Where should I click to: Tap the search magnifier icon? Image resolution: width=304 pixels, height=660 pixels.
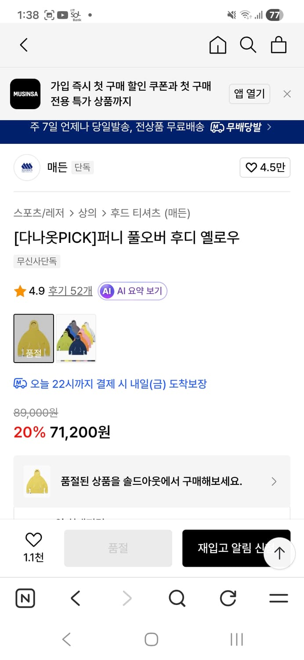click(248, 44)
